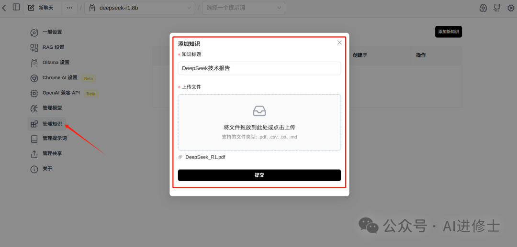The image size is (517, 247).
Task: Open the GitHub icon link
Action: tap(497, 8)
